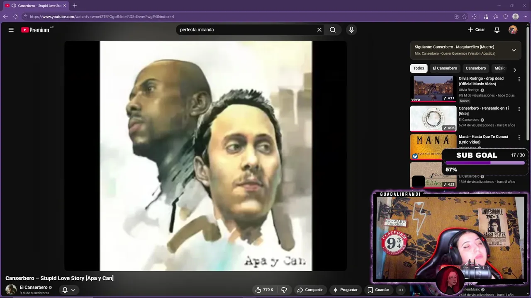Open Olivia Rodrigo drop dead video title
This screenshot has width=531, height=298.
[481, 81]
